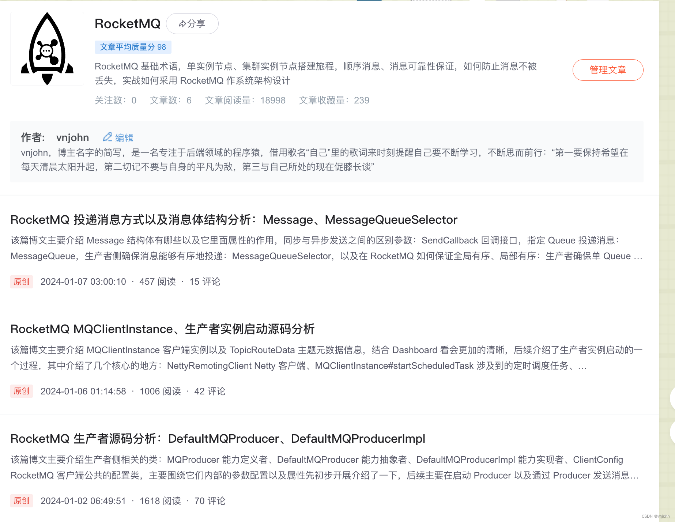Open article about Message and MessageQueueSelector
The width and height of the screenshot is (675, 522).
coord(234,220)
